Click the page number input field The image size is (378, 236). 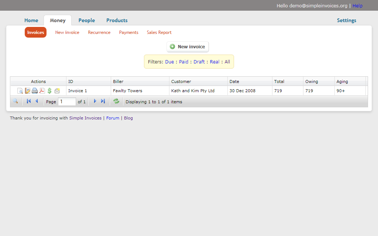67,102
